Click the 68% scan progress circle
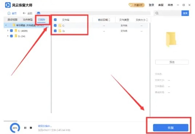 click(x=14, y=127)
